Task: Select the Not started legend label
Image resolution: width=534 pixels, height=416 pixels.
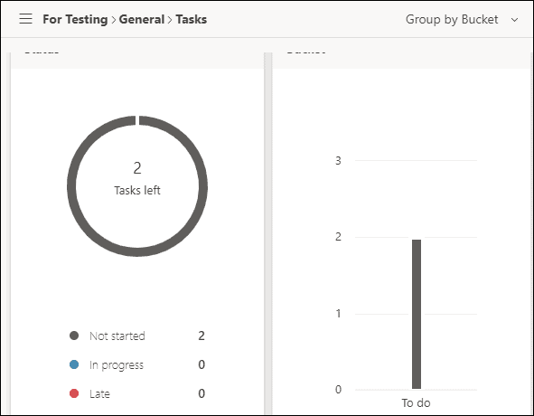Action: pyautogui.click(x=117, y=336)
